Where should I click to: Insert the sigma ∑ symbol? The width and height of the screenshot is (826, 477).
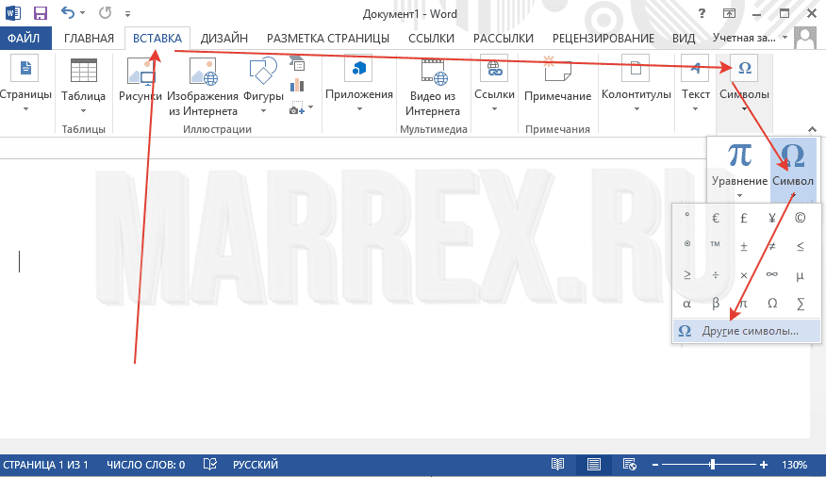pos(801,304)
